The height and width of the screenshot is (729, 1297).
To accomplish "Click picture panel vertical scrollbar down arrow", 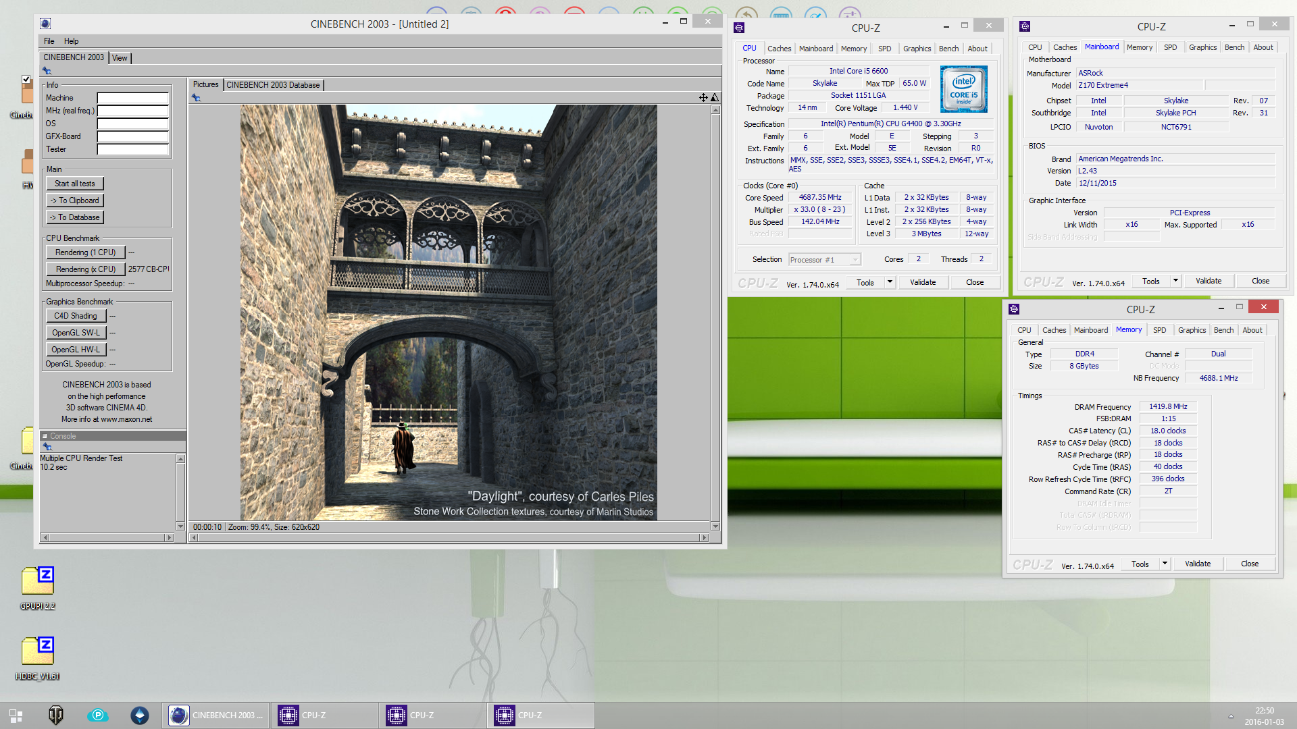I will tap(715, 526).
